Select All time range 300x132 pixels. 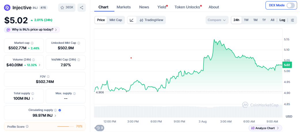[x=272, y=20]
